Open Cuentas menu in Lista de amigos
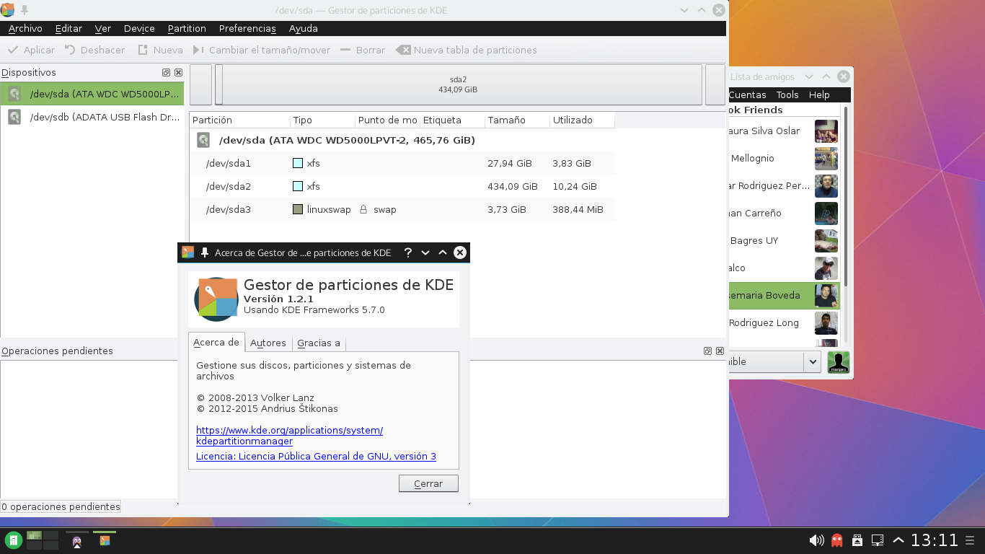 [x=747, y=94]
